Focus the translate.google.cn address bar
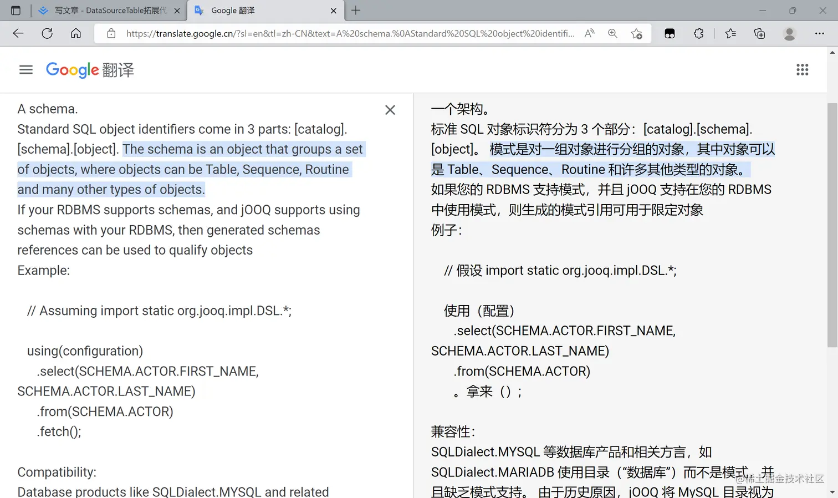 (350, 33)
